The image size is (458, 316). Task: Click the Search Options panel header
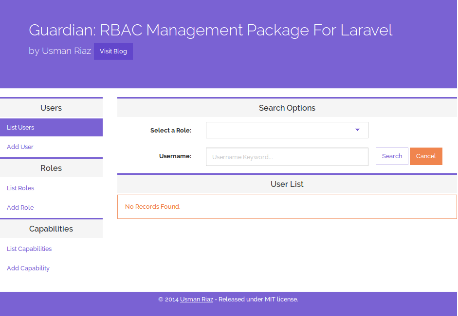click(x=287, y=107)
